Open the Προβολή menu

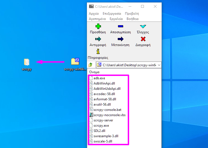click(132, 14)
